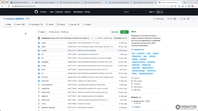Switch to the Projects tab
198x111 pixels.
click(x=61, y=24)
